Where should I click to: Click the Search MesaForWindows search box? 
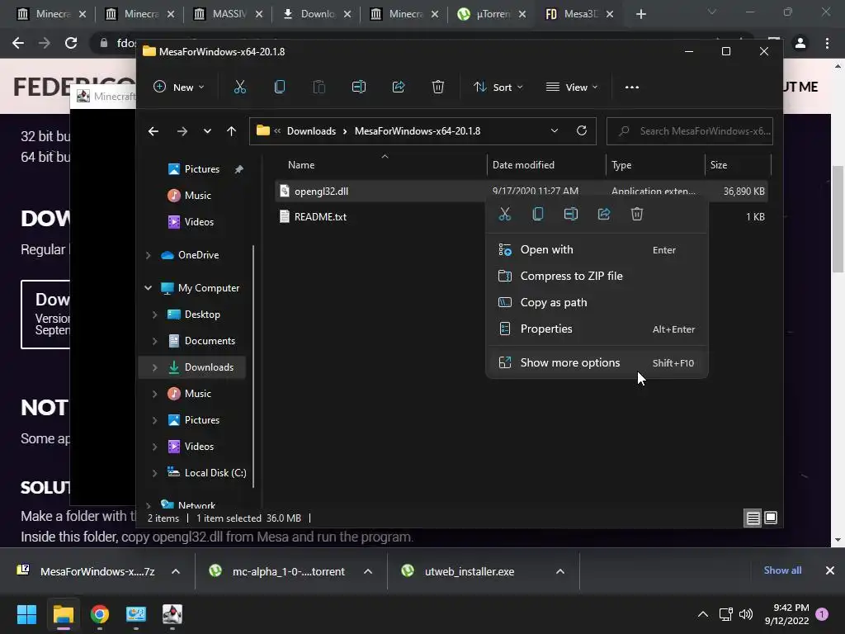(690, 131)
